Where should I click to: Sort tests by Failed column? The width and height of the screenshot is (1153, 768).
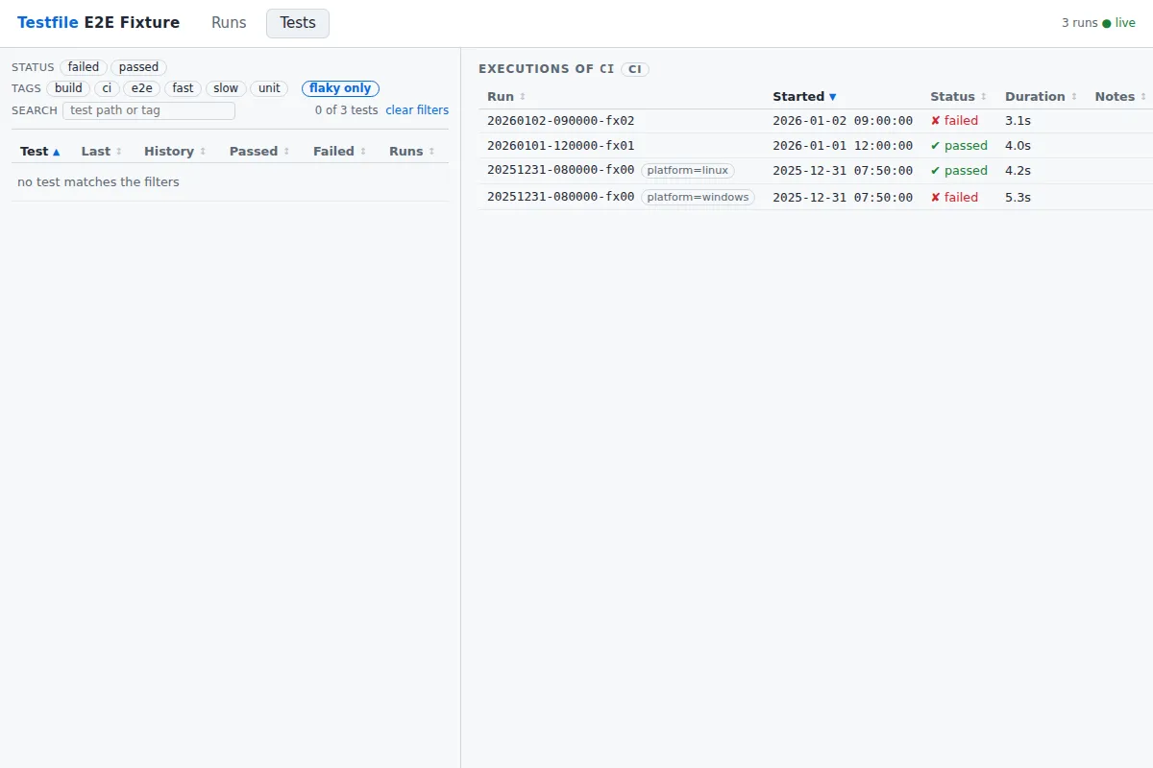click(x=339, y=152)
